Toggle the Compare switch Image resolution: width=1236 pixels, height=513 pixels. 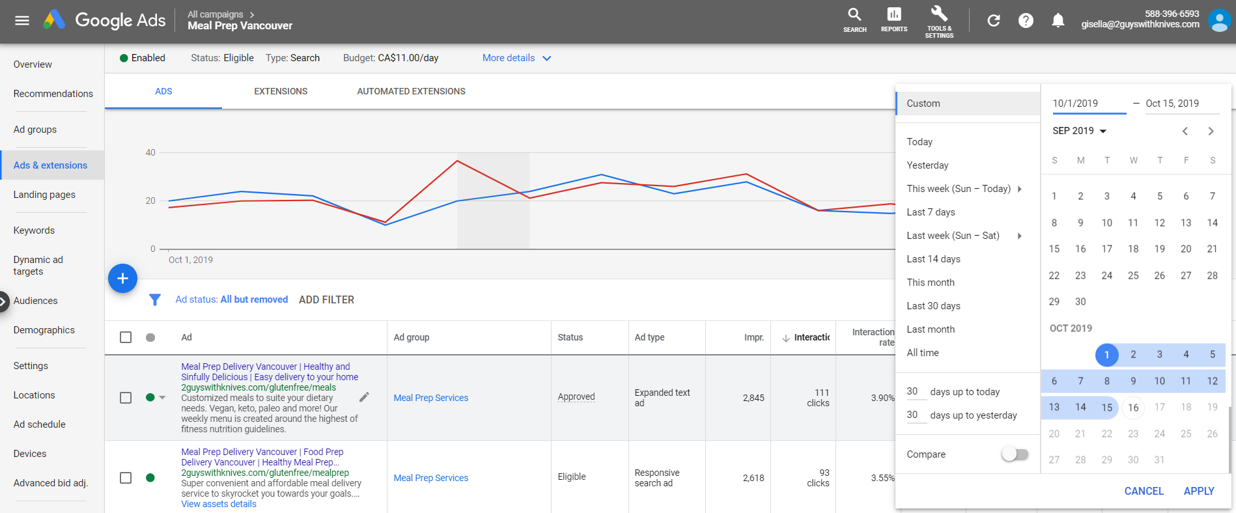click(x=1015, y=454)
